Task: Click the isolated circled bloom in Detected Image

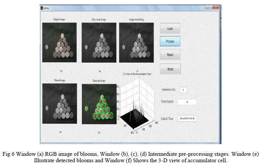Action: pyautogui.click(x=86, y=108)
